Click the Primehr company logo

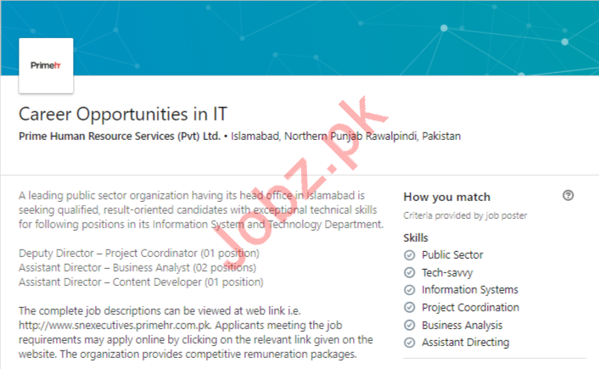tap(45, 64)
